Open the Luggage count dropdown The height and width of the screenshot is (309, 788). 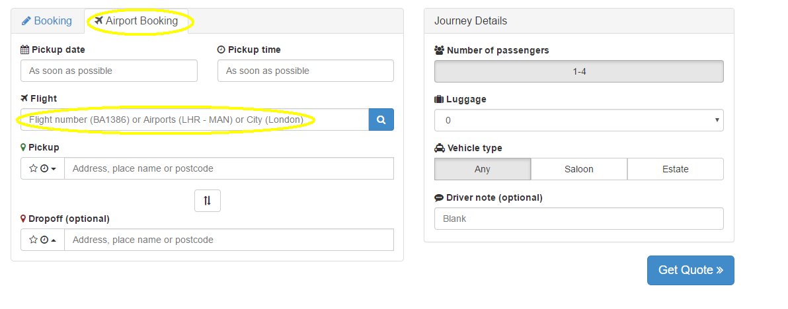coord(578,120)
